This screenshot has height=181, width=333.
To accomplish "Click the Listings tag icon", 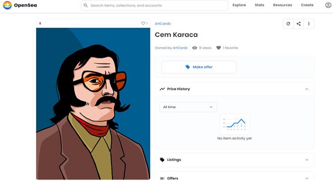I will point(162,159).
